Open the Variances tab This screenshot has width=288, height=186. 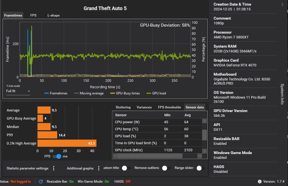pyautogui.click(x=144, y=107)
